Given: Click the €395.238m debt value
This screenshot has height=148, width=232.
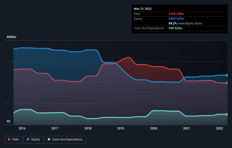Looking at the screenshot, I should pos(176,14).
